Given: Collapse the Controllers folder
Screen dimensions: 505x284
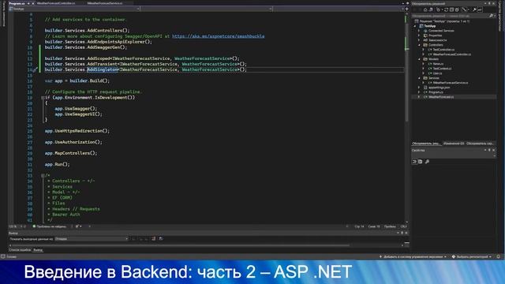Looking at the screenshot, I should click(419, 45).
